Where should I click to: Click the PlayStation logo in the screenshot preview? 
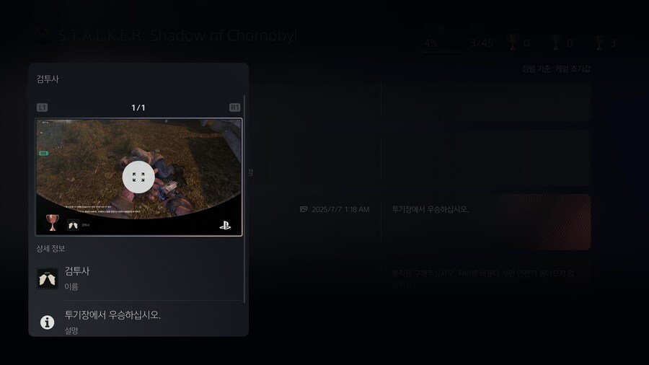(x=225, y=226)
